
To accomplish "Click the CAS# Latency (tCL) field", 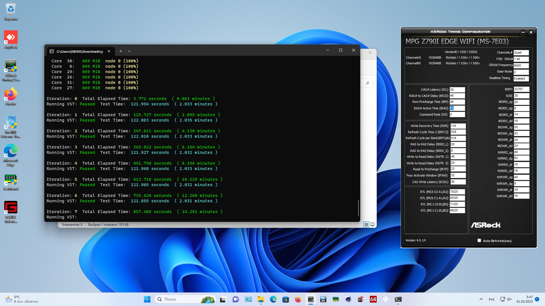I will click(457, 90).
